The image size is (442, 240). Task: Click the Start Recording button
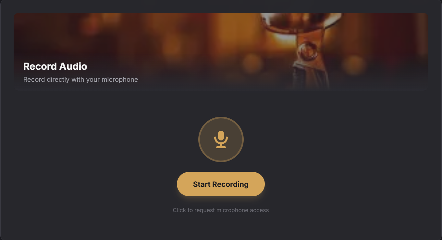(221, 184)
